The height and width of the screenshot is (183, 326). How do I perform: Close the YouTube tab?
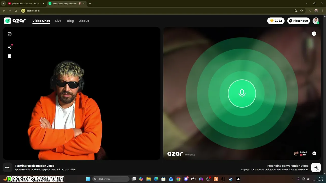pyautogui.click(x=43, y=4)
